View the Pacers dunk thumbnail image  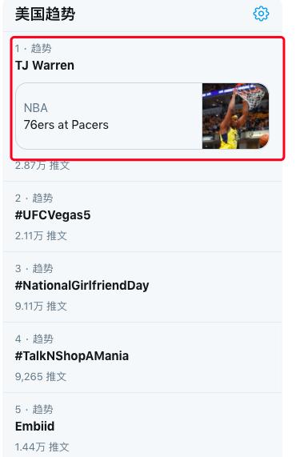click(x=235, y=116)
